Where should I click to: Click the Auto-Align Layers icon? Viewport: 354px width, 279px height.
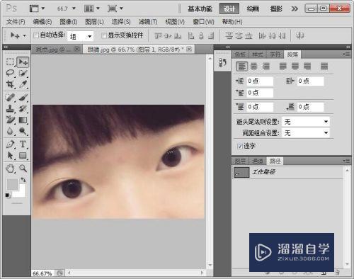(x=299, y=35)
